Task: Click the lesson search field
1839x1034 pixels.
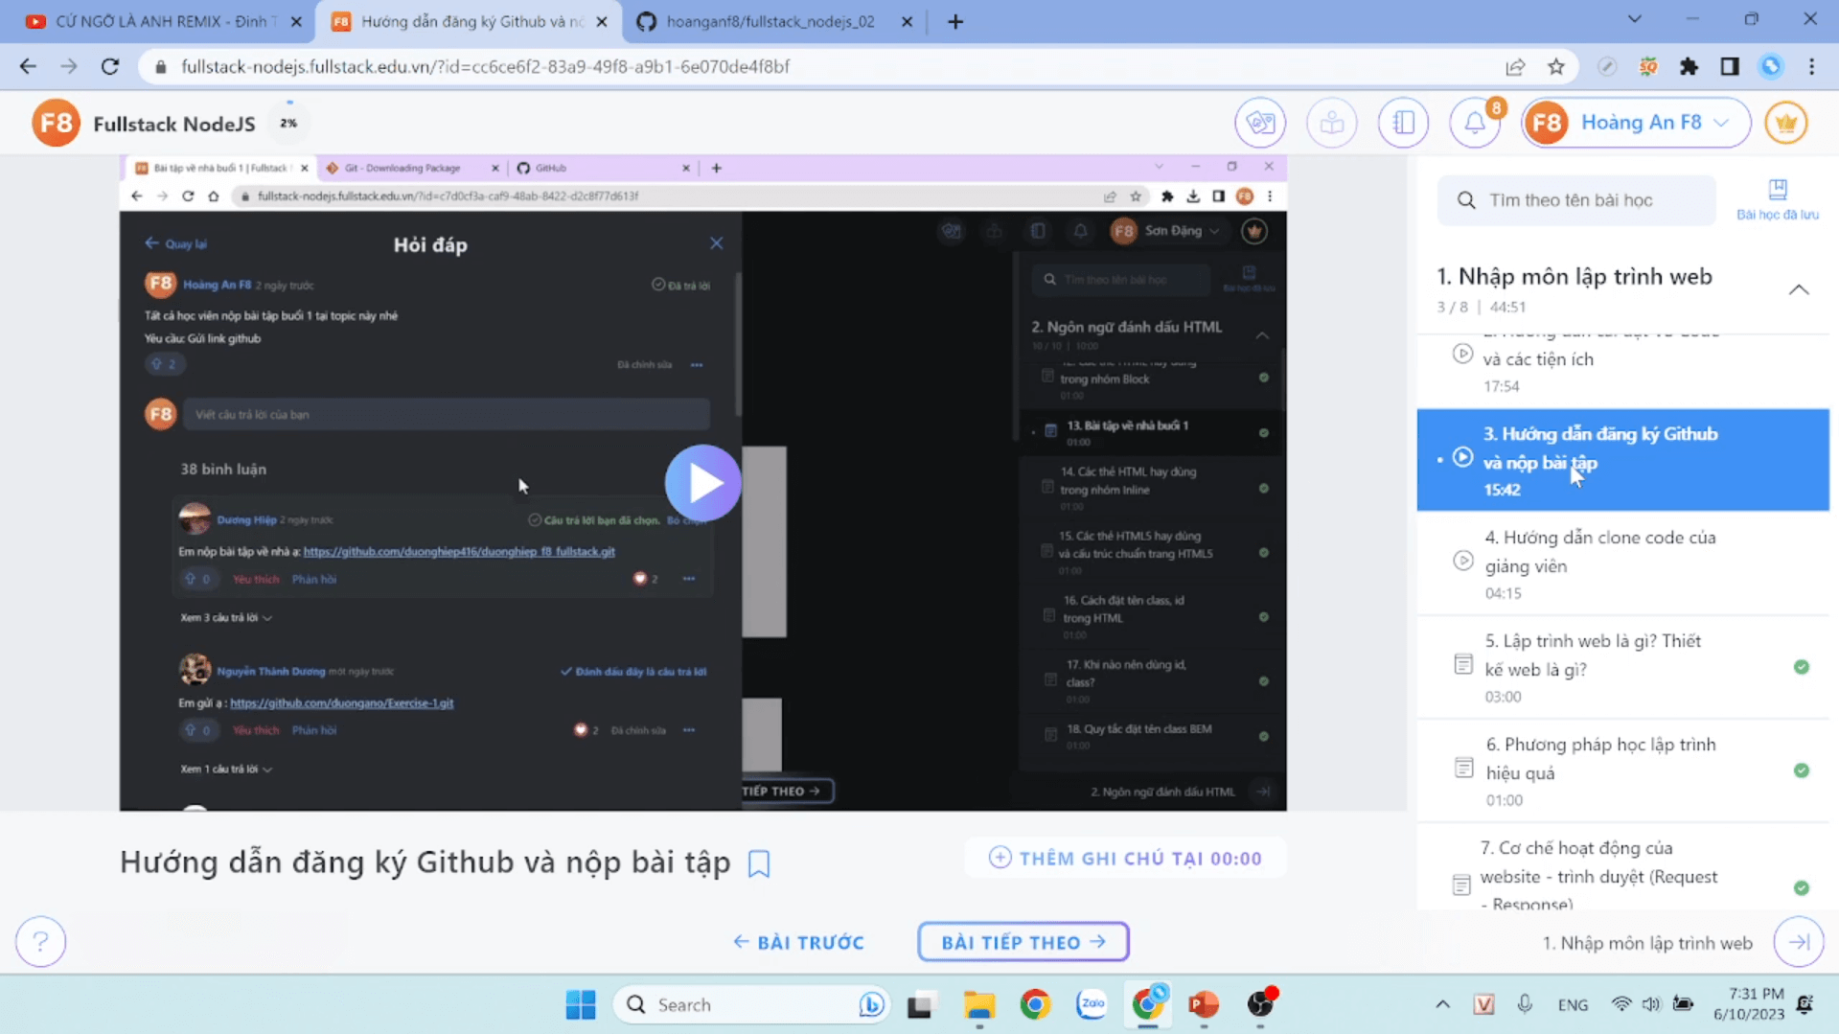Action: click(1576, 200)
